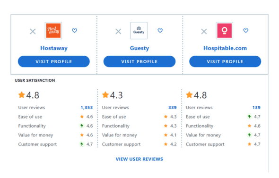Click Guesty's Functionality star icon
This screenshot has height=178, width=279.
[166, 126]
